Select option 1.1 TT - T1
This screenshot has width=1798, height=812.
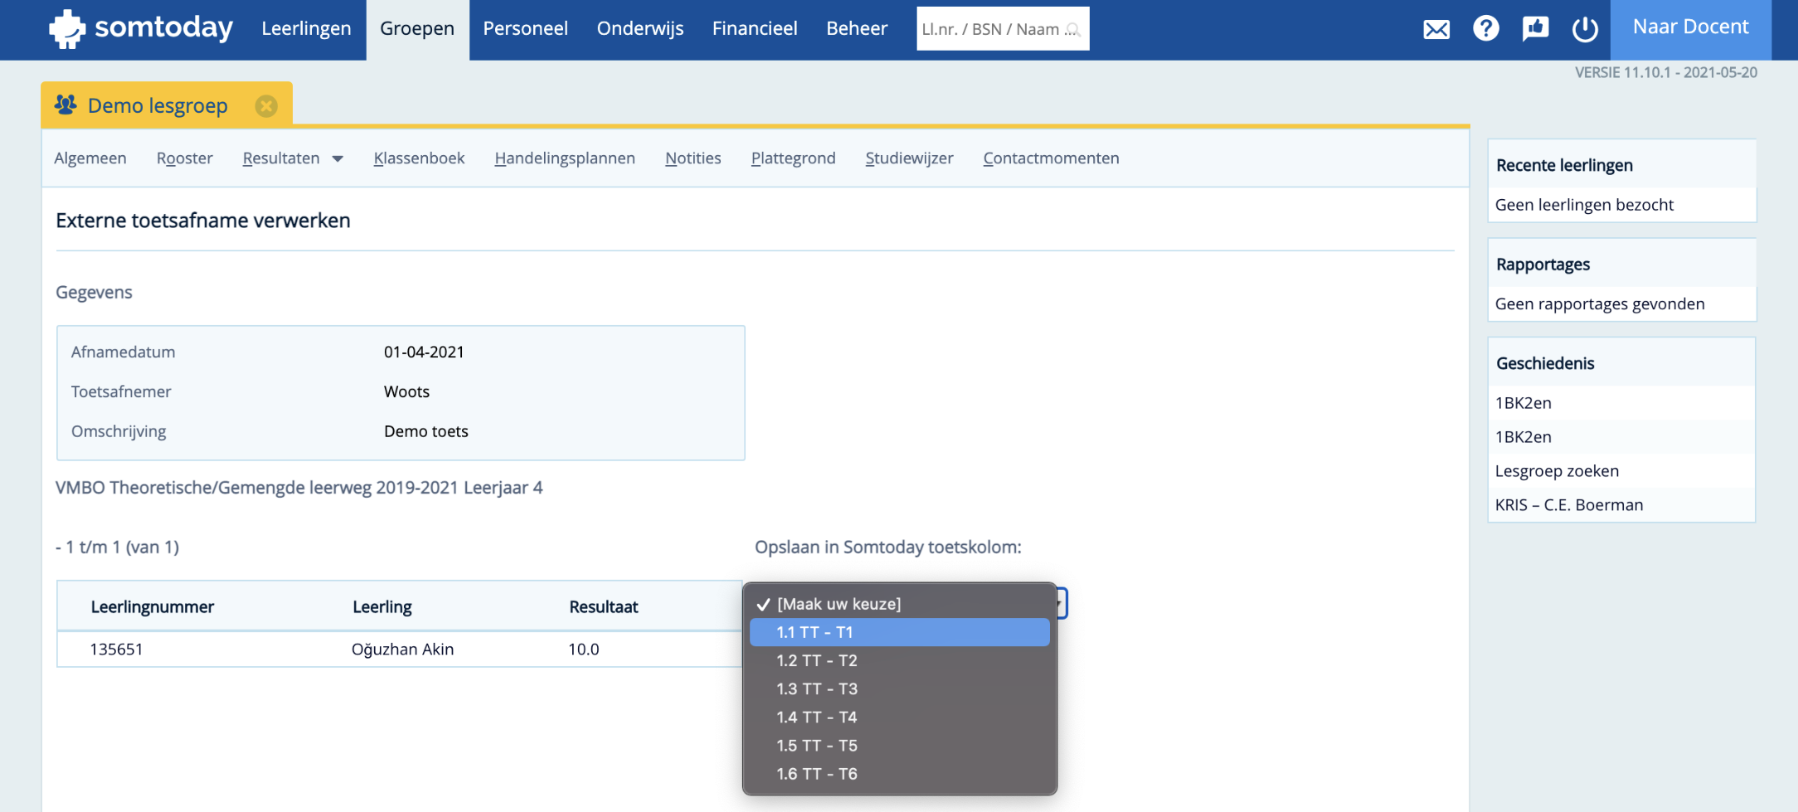click(900, 632)
